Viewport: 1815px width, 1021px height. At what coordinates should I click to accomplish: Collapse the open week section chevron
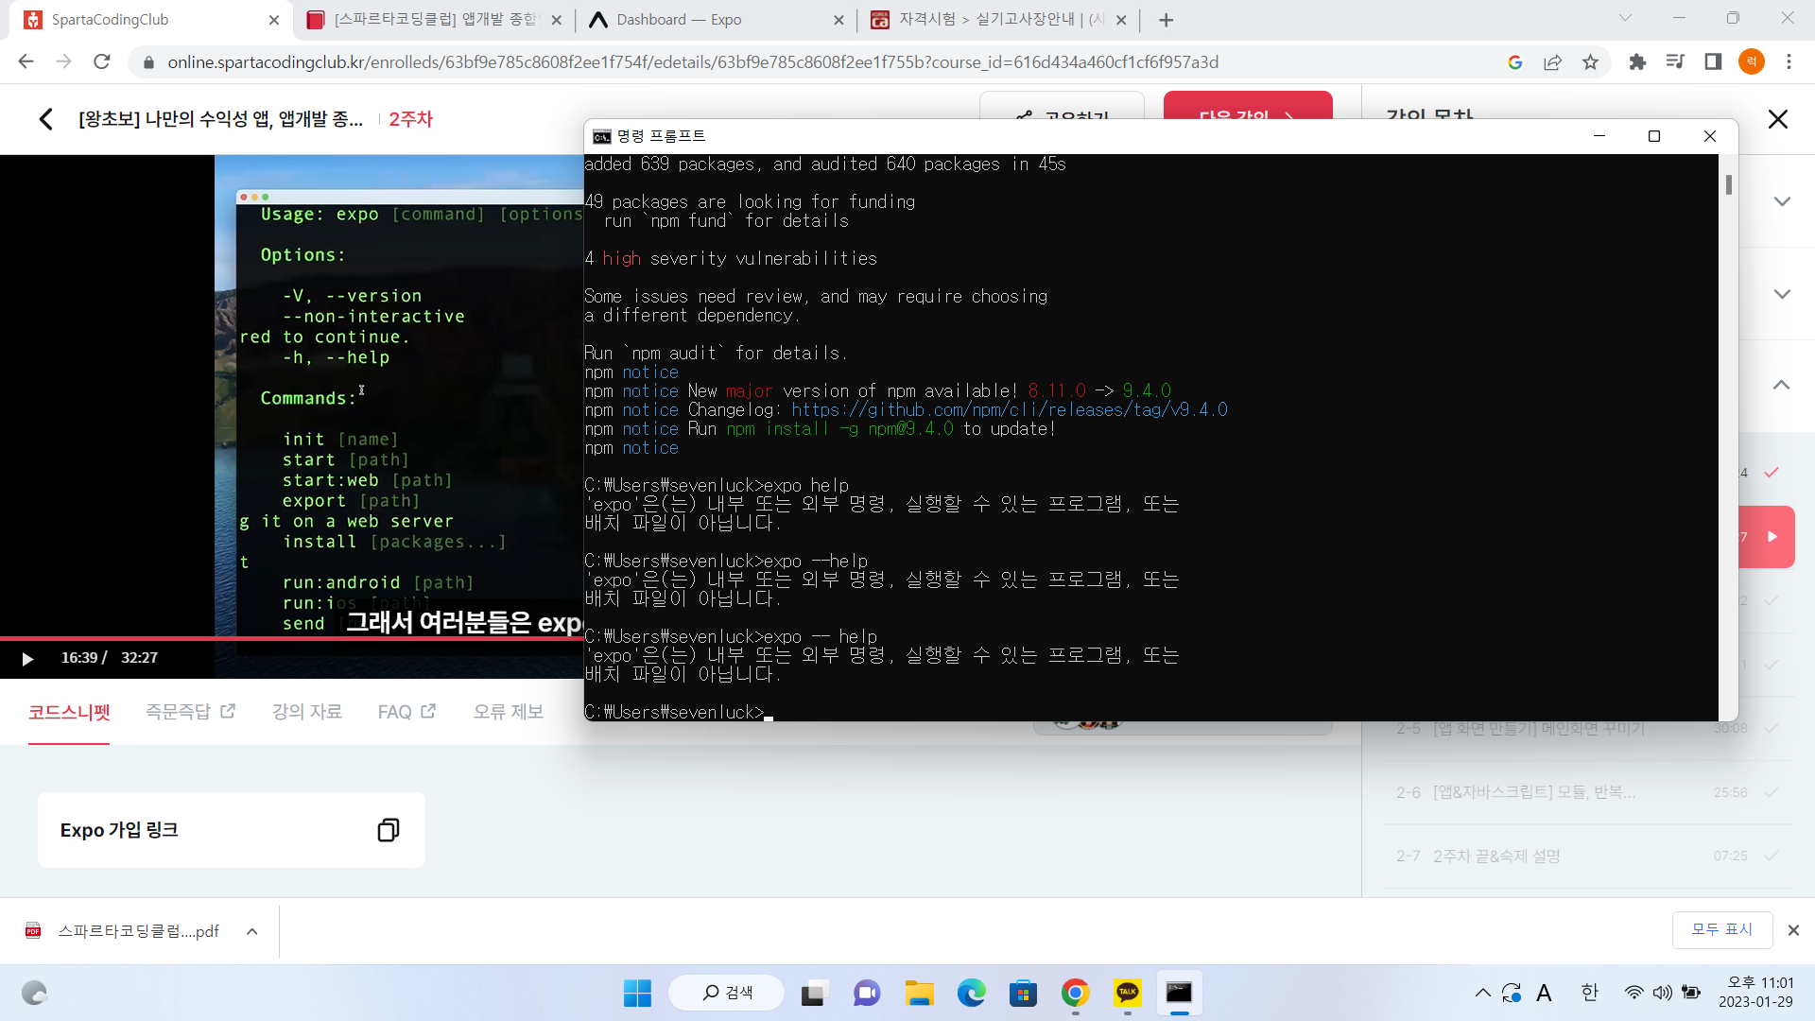click(1782, 385)
